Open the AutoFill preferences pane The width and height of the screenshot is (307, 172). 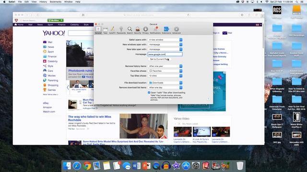[112, 30]
